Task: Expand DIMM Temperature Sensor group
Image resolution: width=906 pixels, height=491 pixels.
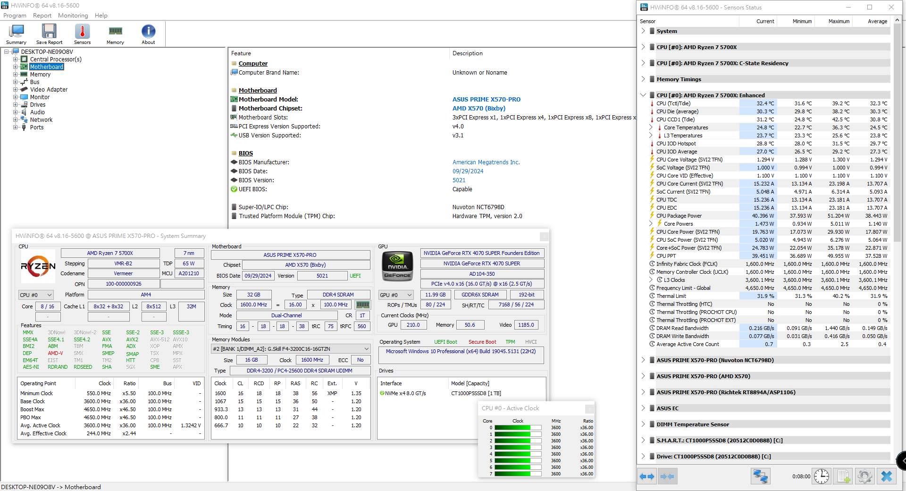Action: pos(643,424)
